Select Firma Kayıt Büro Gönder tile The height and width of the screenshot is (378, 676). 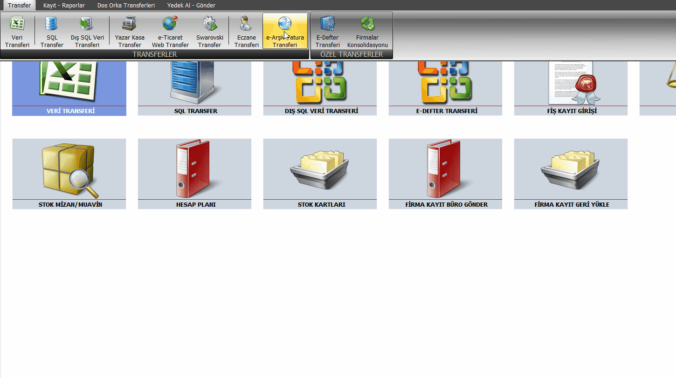tap(445, 173)
